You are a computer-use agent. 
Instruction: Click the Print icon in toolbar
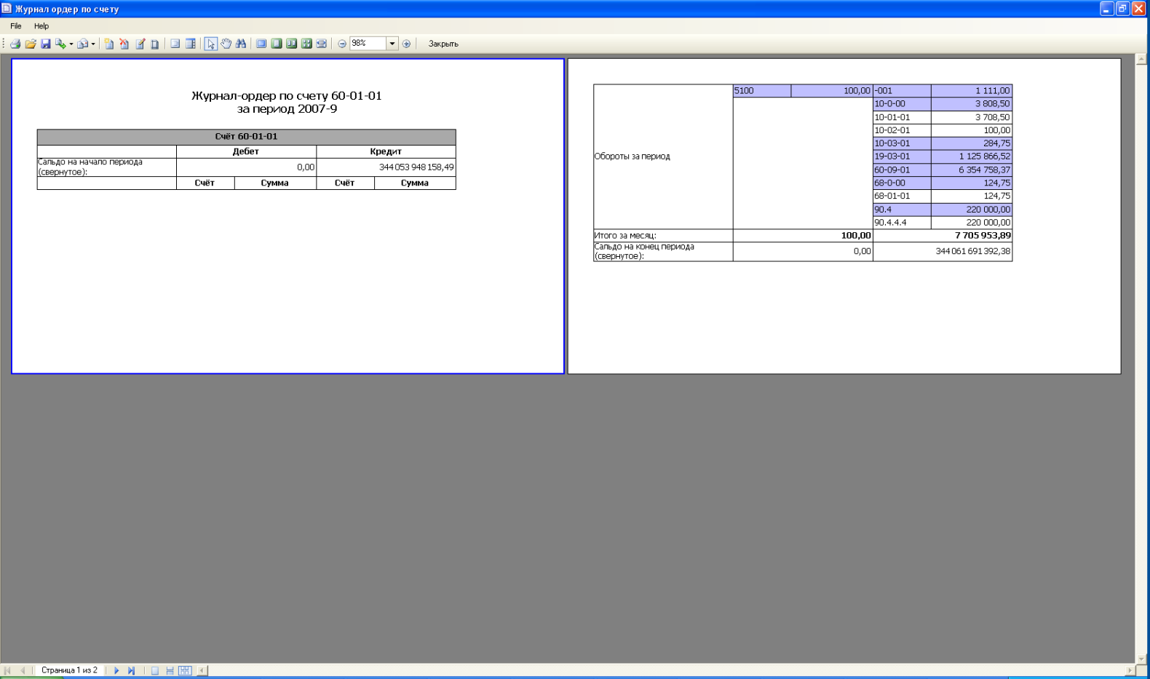point(15,44)
